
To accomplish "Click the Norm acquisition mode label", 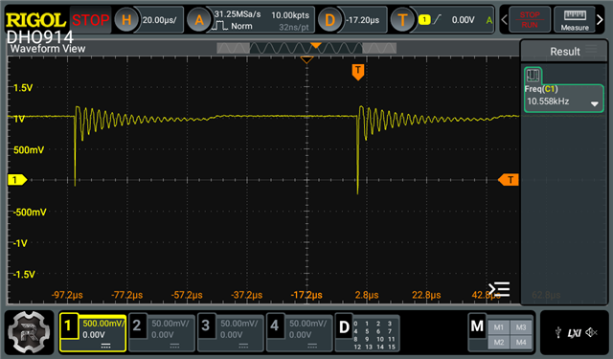I will click(x=241, y=26).
